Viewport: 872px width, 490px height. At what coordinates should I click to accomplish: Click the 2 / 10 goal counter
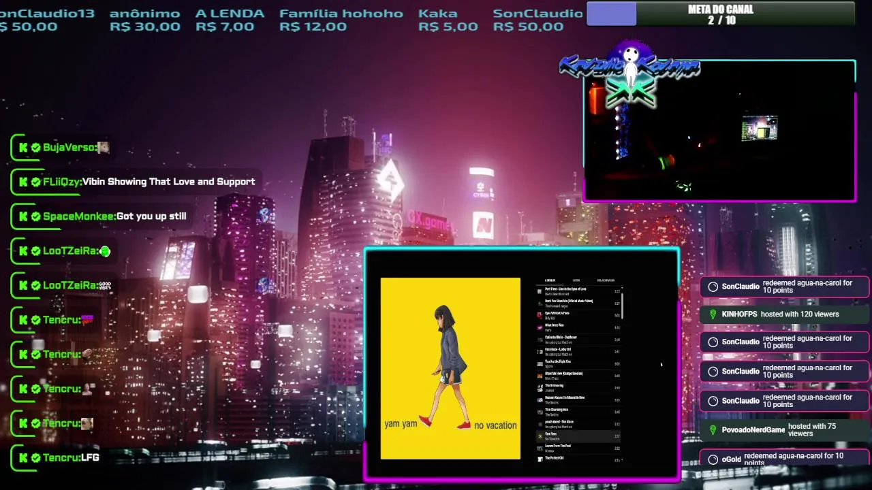coord(721,20)
